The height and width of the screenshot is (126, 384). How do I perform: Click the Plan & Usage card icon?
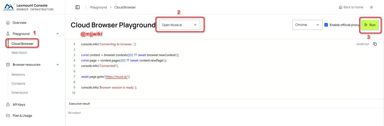click(x=8, y=115)
